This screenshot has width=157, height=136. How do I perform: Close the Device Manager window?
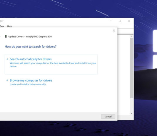click(129, 21)
